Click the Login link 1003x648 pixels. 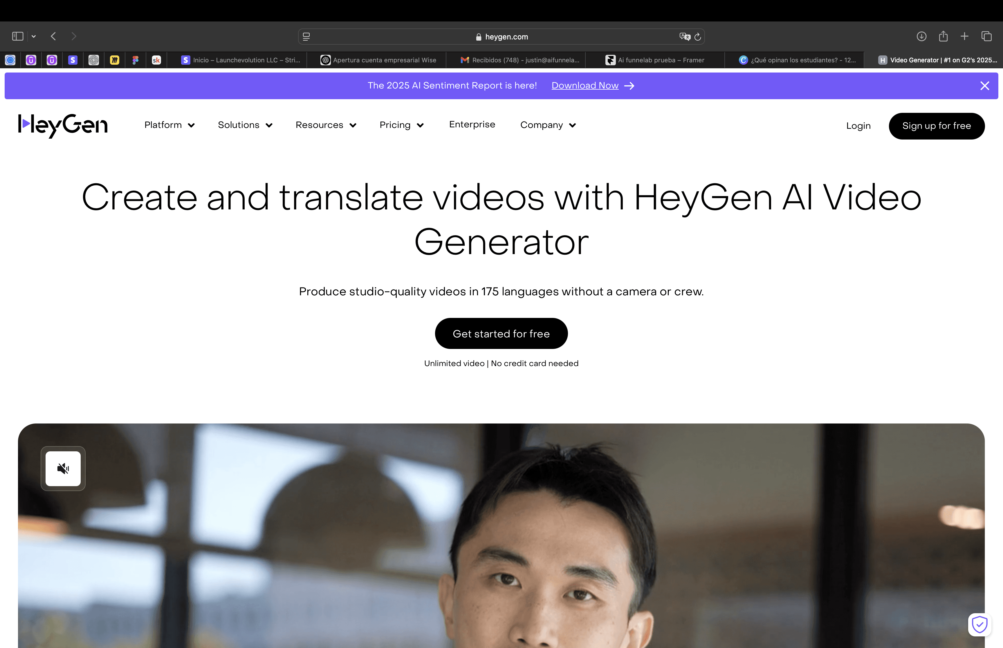coord(858,126)
